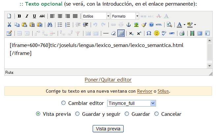
Task: Insert horizontal rule line
Action: tap(106, 33)
